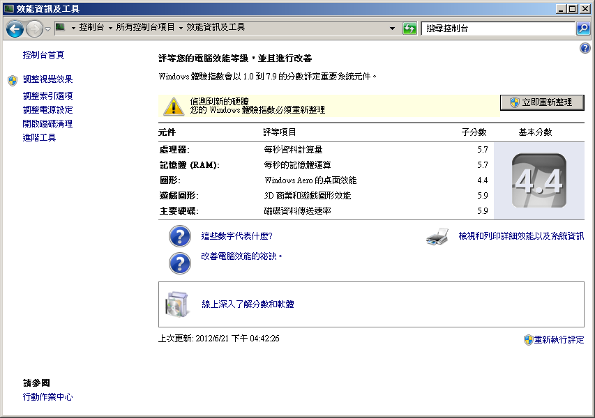Image resolution: width=595 pixels, height=418 pixels.
Task: Open 行動作業中心 link
Action: point(48,397)
